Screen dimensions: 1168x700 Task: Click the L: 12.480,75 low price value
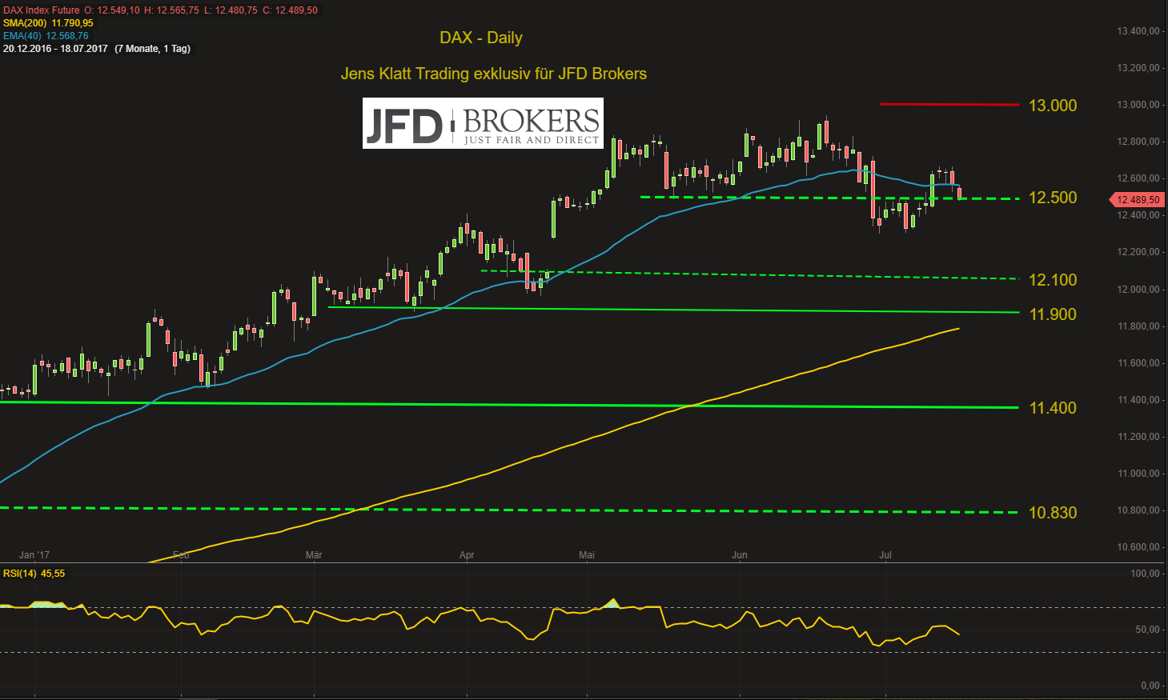[x=231, y=10]
